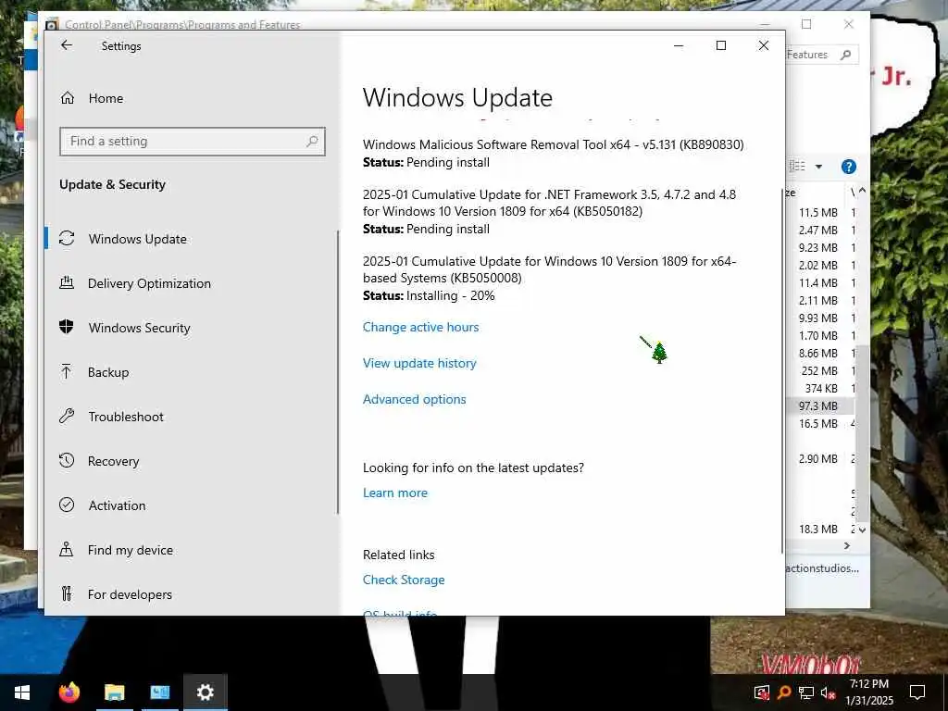This screenshot has height=711, width=948.
Task: Open Change active hours link
Action: [421, 327]
